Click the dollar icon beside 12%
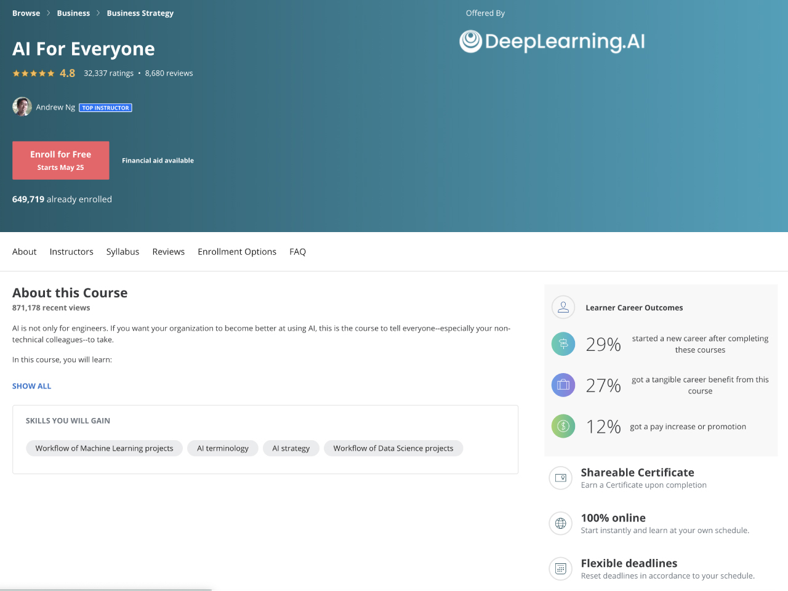The image size is (788, 591). tap(563, 426)
